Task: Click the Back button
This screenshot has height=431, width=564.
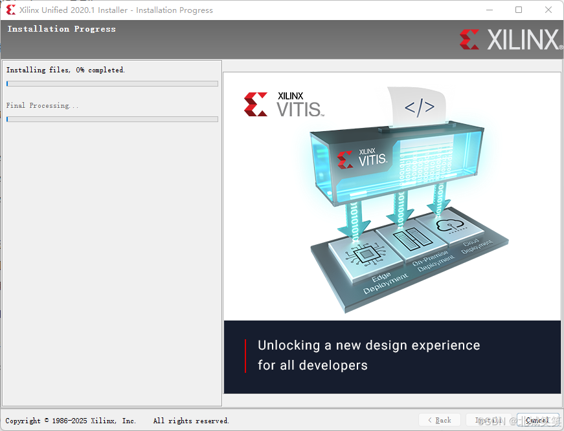Action: 440,420
